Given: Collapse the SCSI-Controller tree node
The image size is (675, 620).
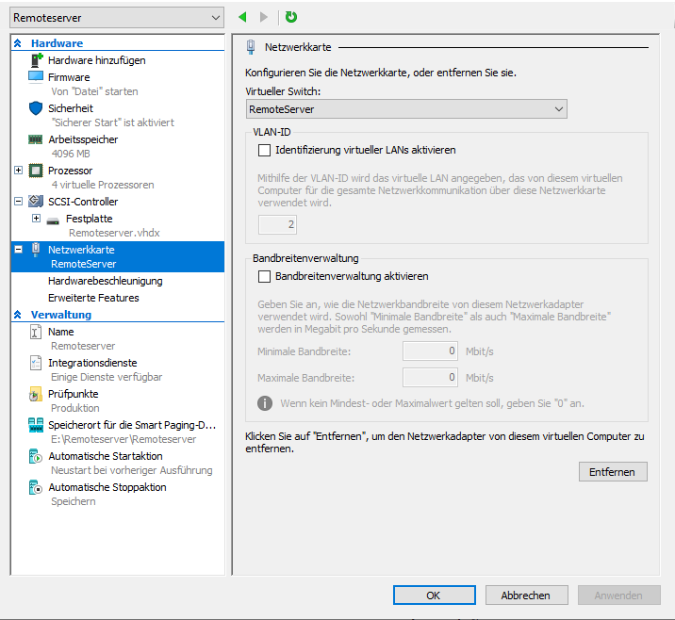Looking at the screenshot, I should 19,202.
